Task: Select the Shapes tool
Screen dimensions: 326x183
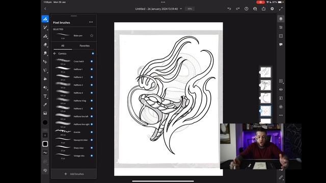Action: pos(45,87)
